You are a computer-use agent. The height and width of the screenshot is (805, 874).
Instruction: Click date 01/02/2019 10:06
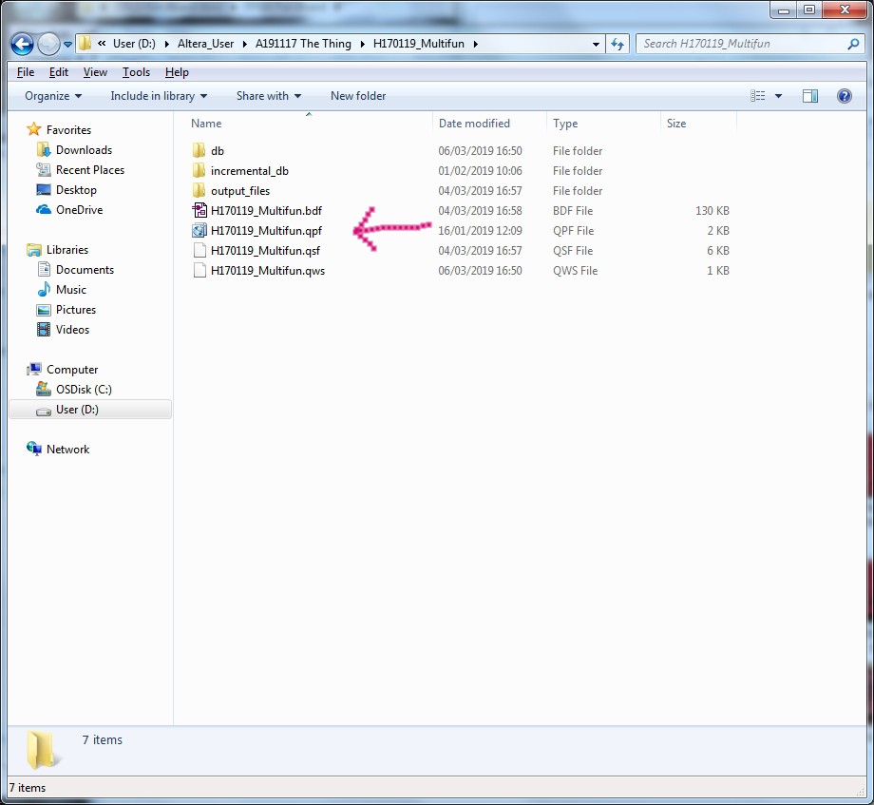tap(480, 170)
